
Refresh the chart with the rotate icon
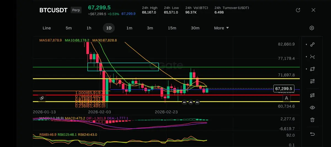click(x=298, y=10)
